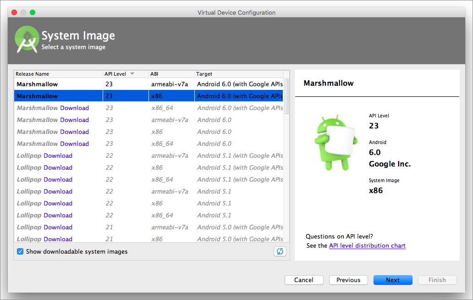The height and width of the screenshot is (300, 473).
Task: Click the API Level sort arrow
Action: point(132,74)
